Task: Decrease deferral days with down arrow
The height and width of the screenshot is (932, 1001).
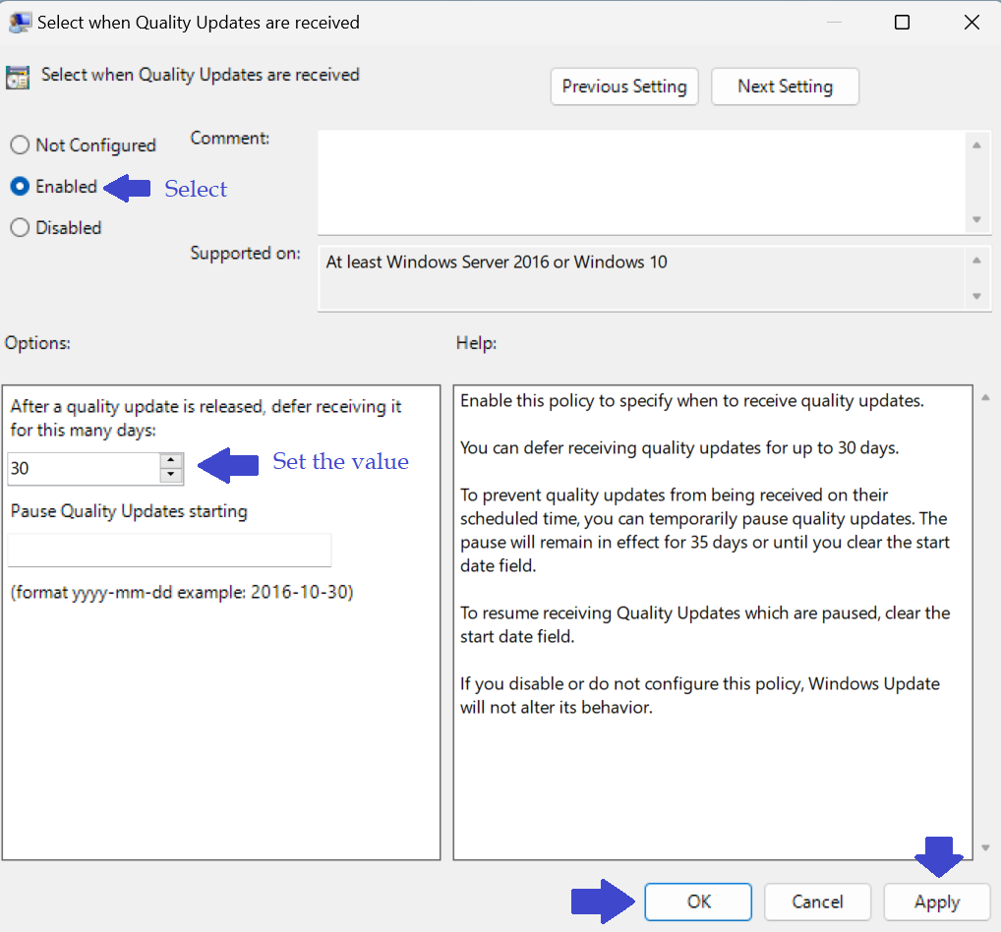Action: [x=172, y=476]
